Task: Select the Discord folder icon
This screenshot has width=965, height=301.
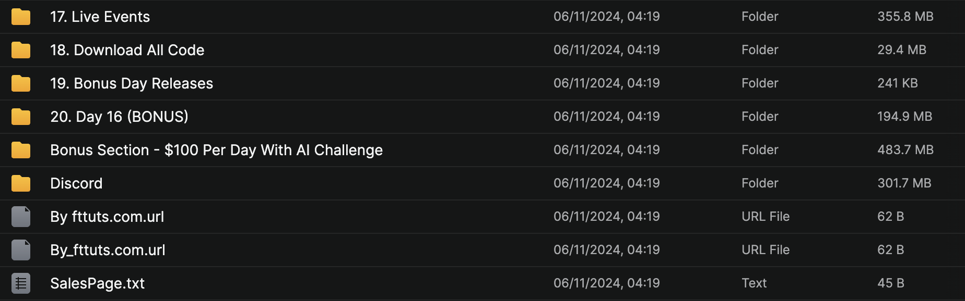Action: click(21, 183)
